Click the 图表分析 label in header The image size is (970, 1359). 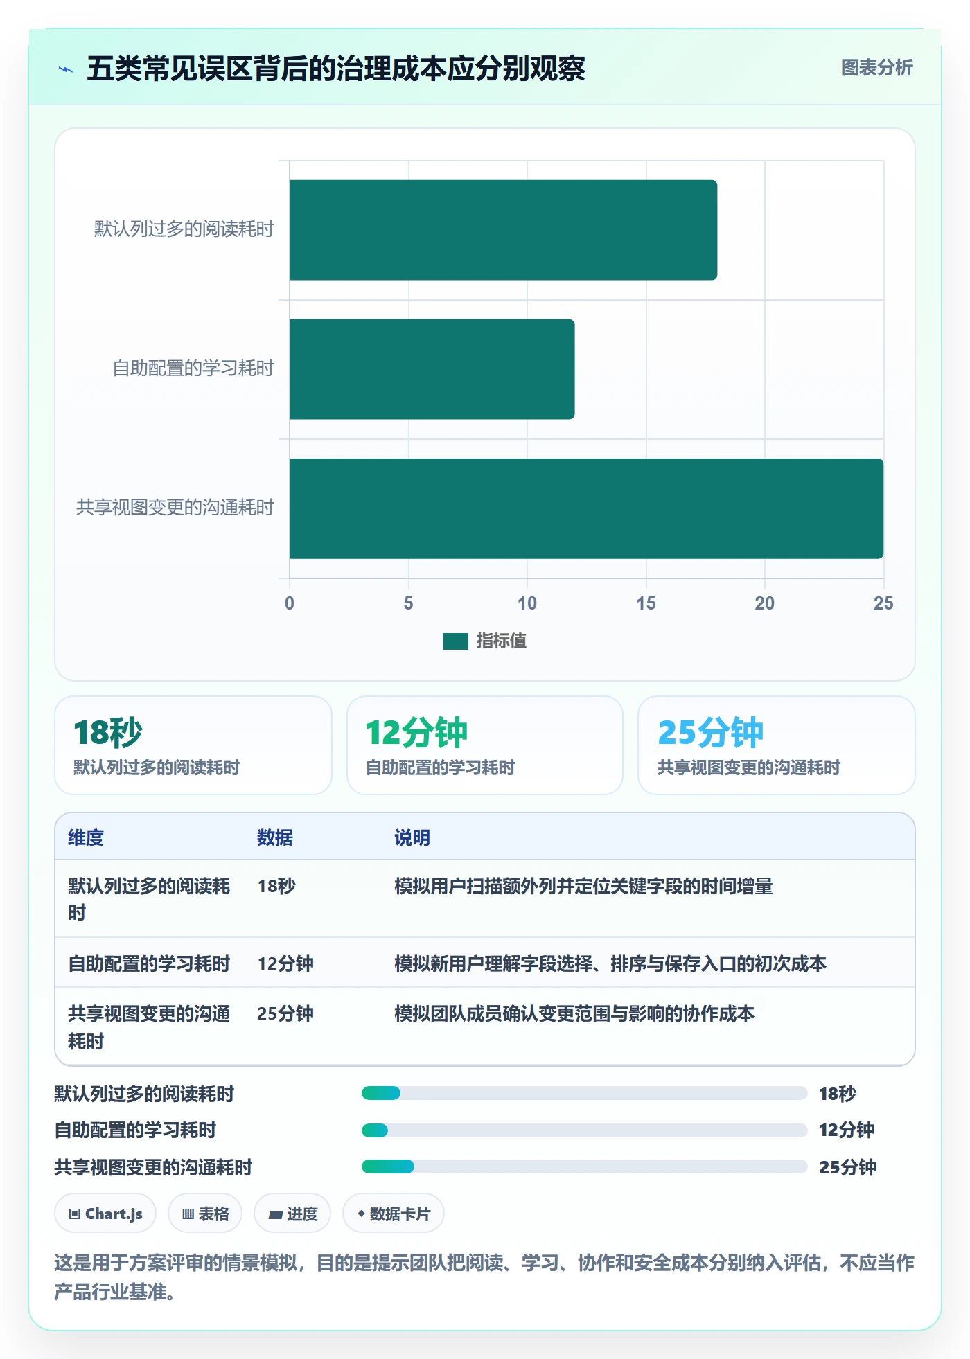pos(876,68)
